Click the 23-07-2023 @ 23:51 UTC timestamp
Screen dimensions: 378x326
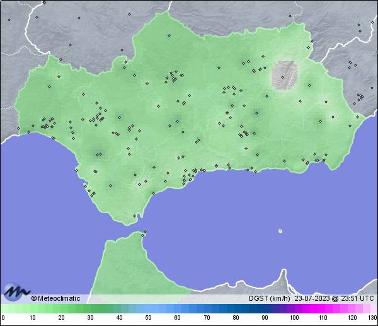(334, 298)
